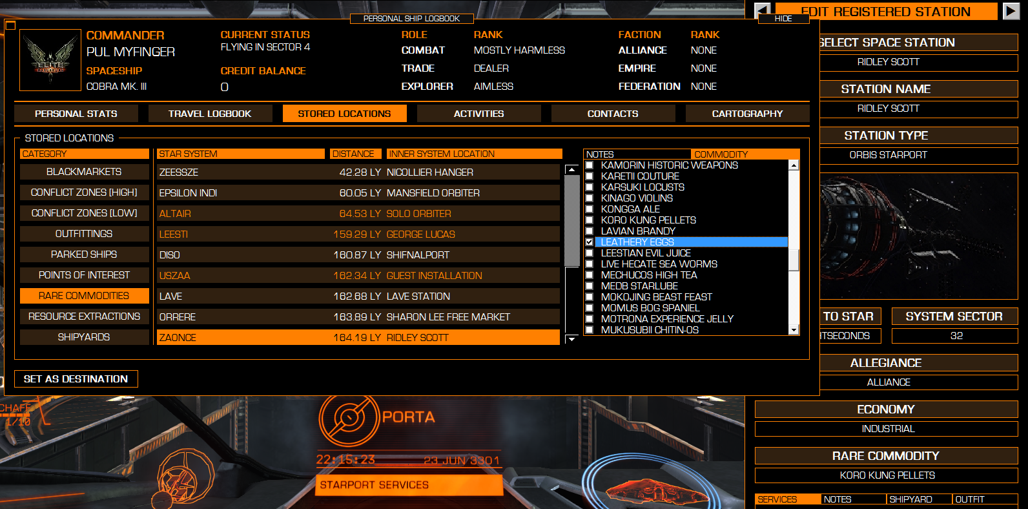The image size is (1028, 509).
Task: Switch to the Contacts tab
Action: (x=613, y=114)
